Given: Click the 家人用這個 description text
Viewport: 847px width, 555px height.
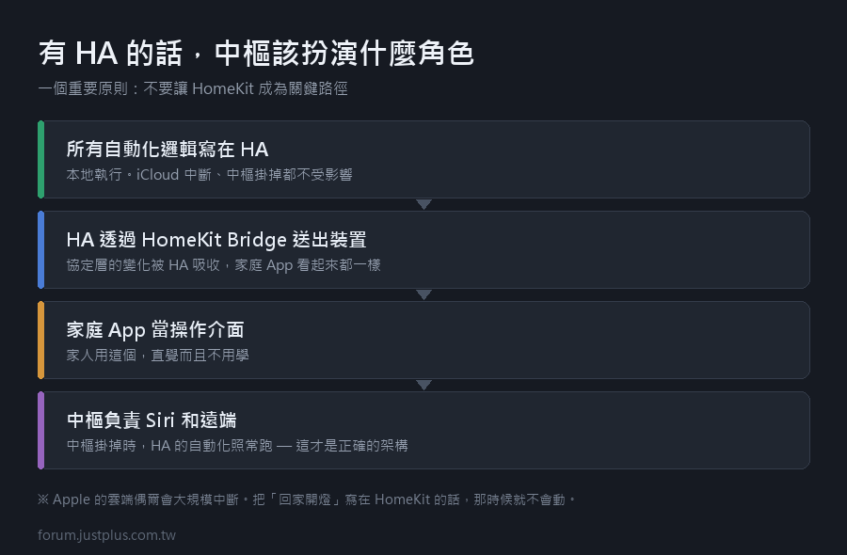Looking at the screenshot, I should 158,356.
